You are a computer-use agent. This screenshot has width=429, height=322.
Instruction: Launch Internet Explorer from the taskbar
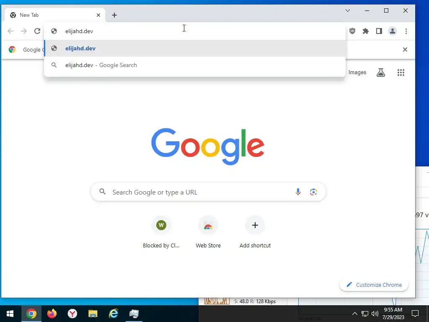click(113, 314)
